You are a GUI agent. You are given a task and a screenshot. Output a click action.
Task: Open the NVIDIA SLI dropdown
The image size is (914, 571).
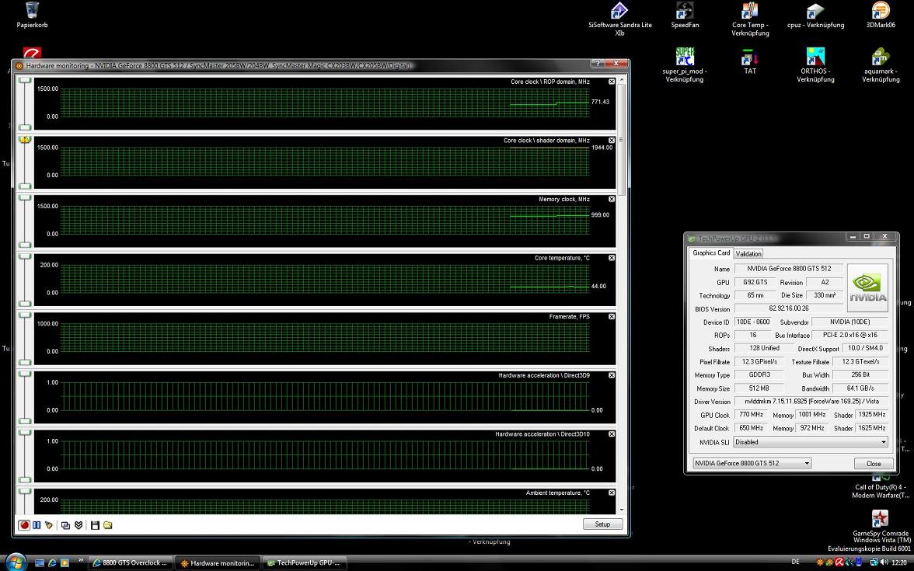tap(810, 441)
